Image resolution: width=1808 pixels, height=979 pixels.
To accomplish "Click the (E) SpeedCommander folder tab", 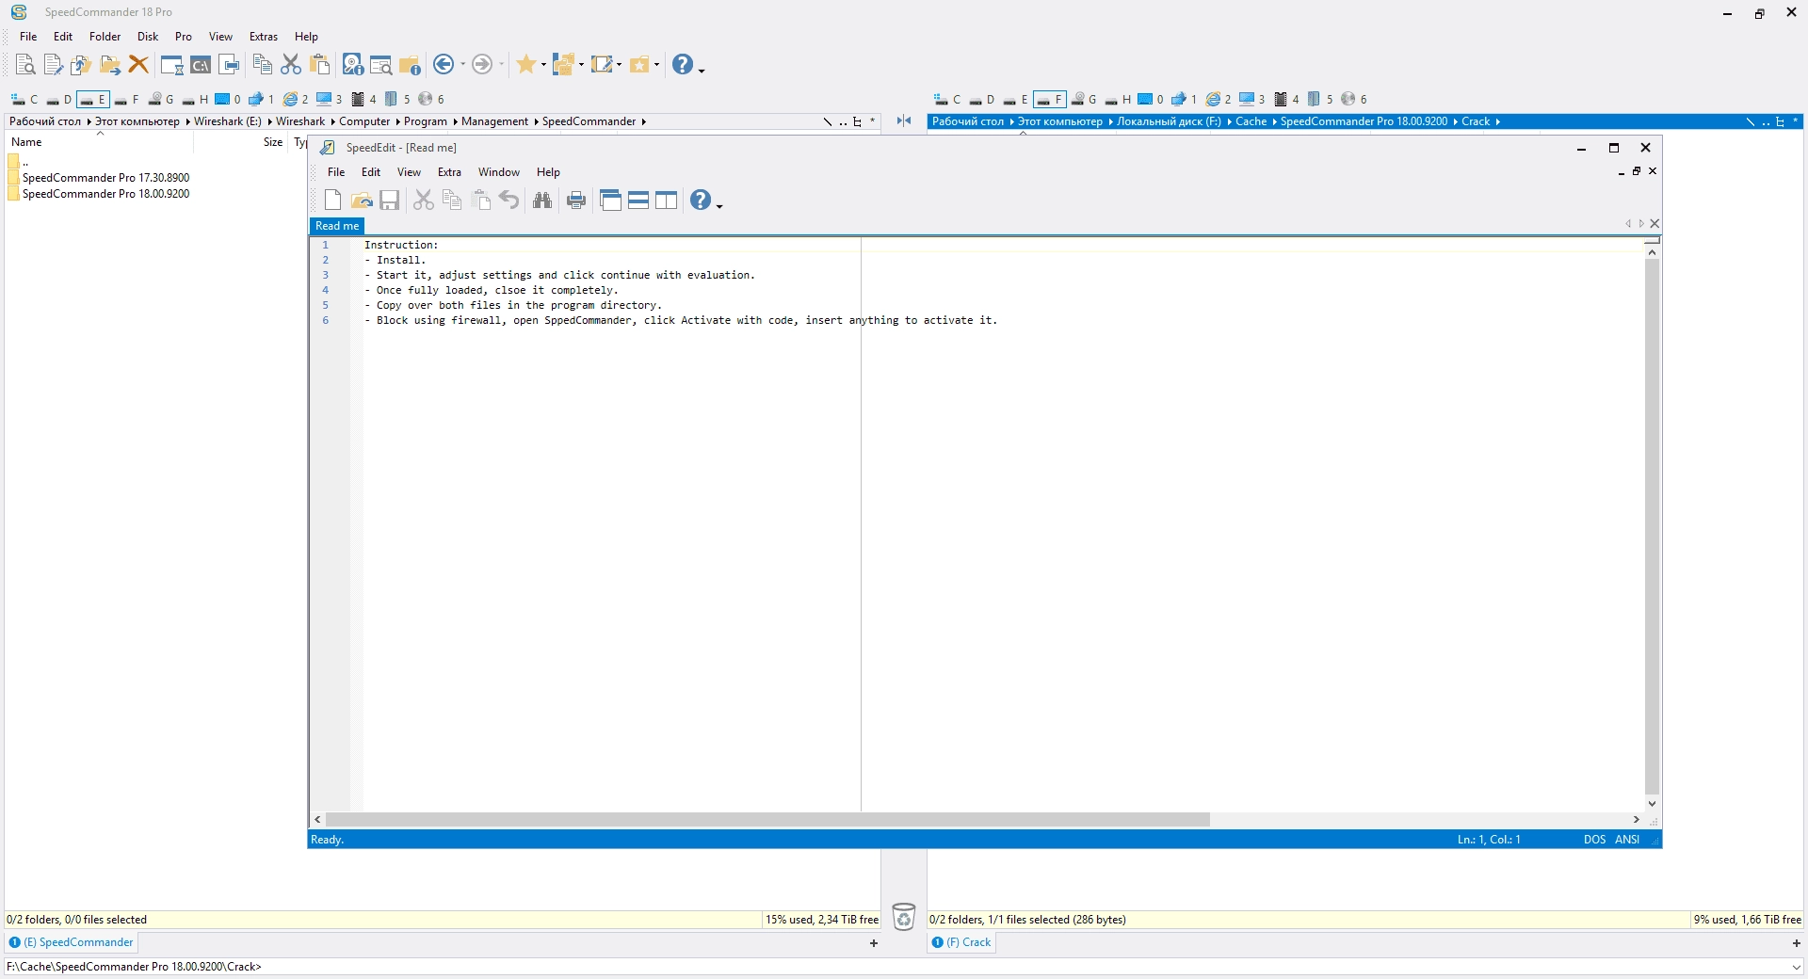I will [x=72, y=942].
